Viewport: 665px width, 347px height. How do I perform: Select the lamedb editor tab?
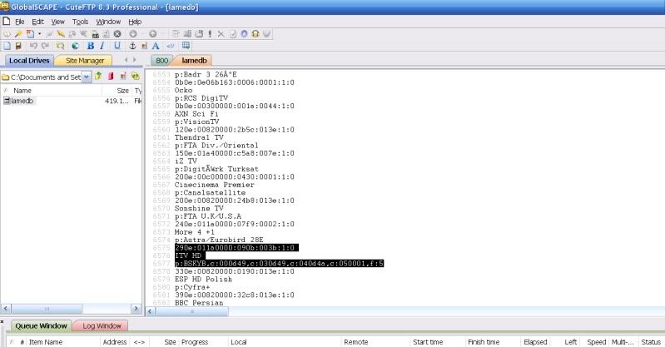(194, 61)
